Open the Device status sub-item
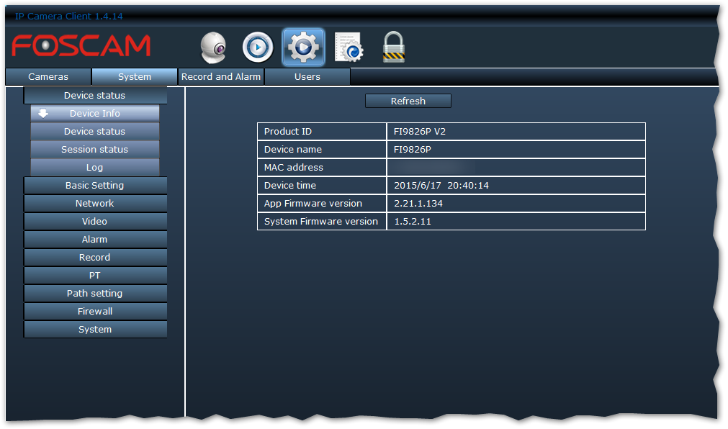The image size is (728, 429). point(95,132)
